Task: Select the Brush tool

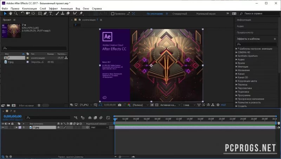Action: [x=57, y=13]
